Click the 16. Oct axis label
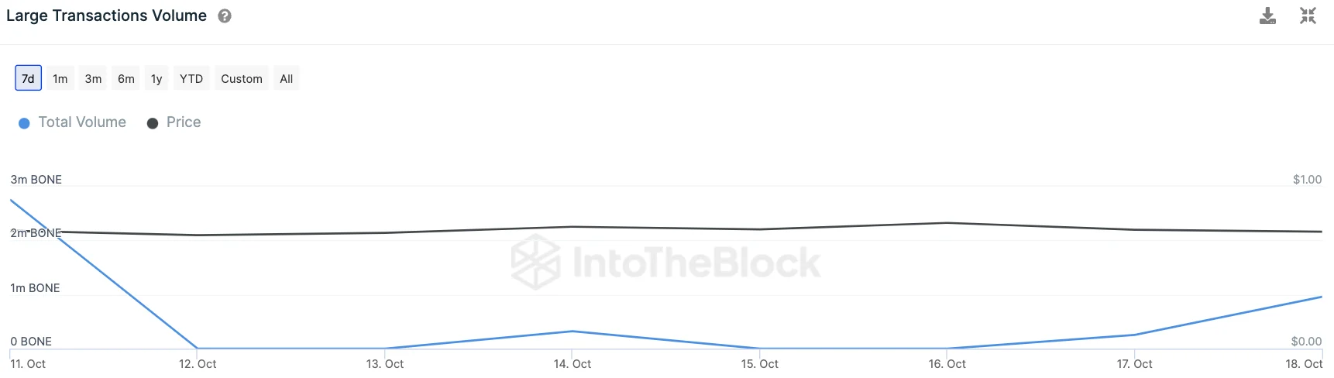 coord(947,364)
